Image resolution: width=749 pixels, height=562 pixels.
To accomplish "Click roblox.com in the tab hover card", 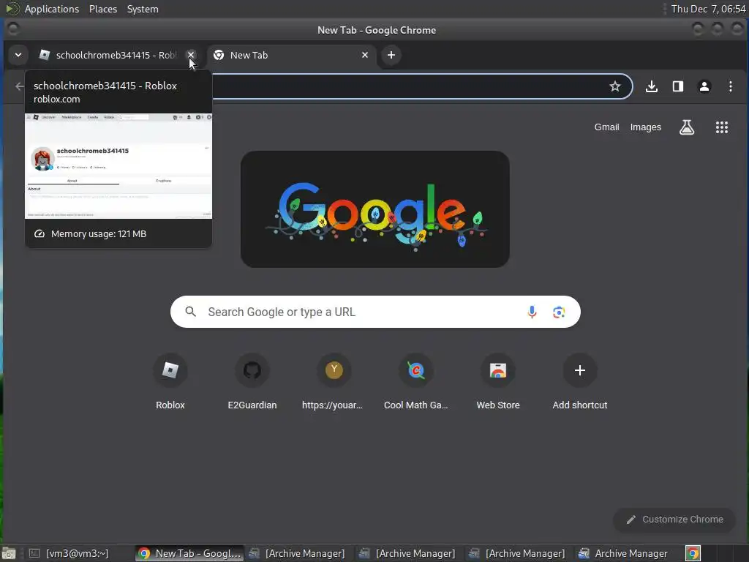I will coord(57,100).
